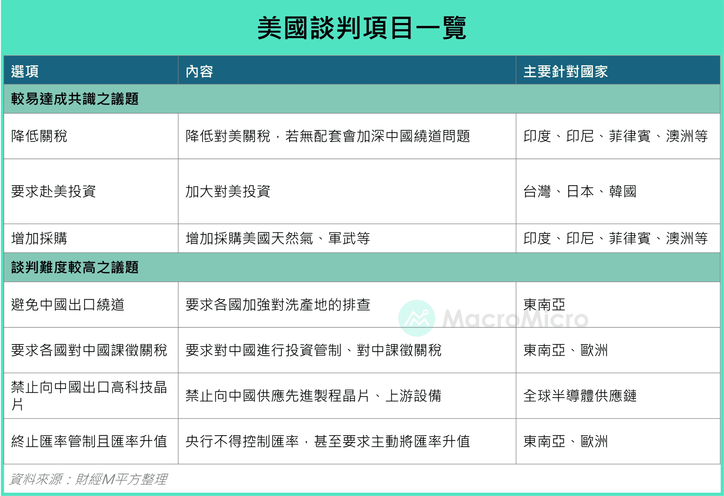
Task: Select the section row 較易達成共識之議題
Action: pos(362,99)
